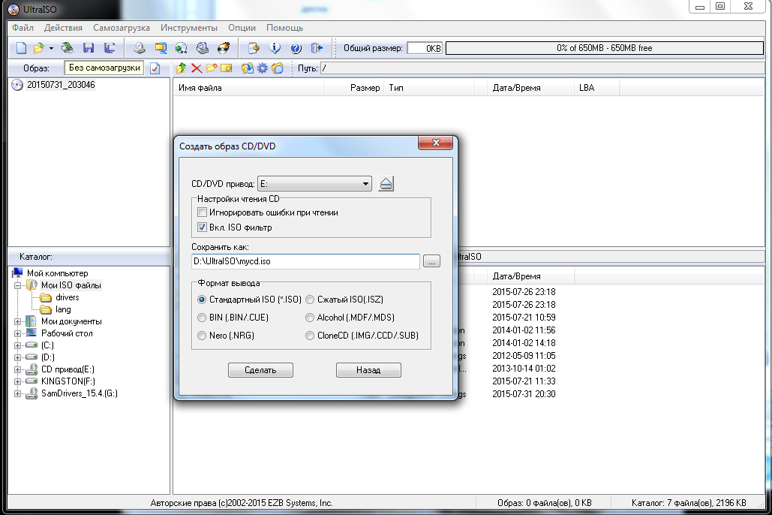
Task: Open the Помощь menu
Action: click(284, 28)
